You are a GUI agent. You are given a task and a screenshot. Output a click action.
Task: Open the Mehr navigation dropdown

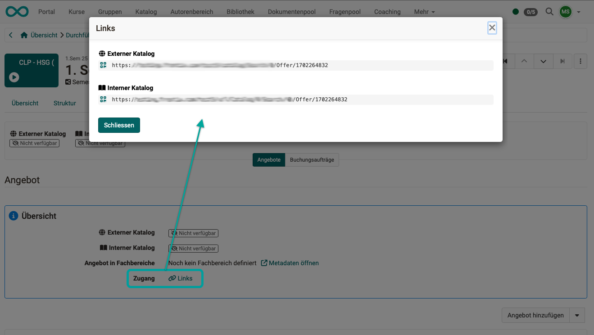point(424,12)
